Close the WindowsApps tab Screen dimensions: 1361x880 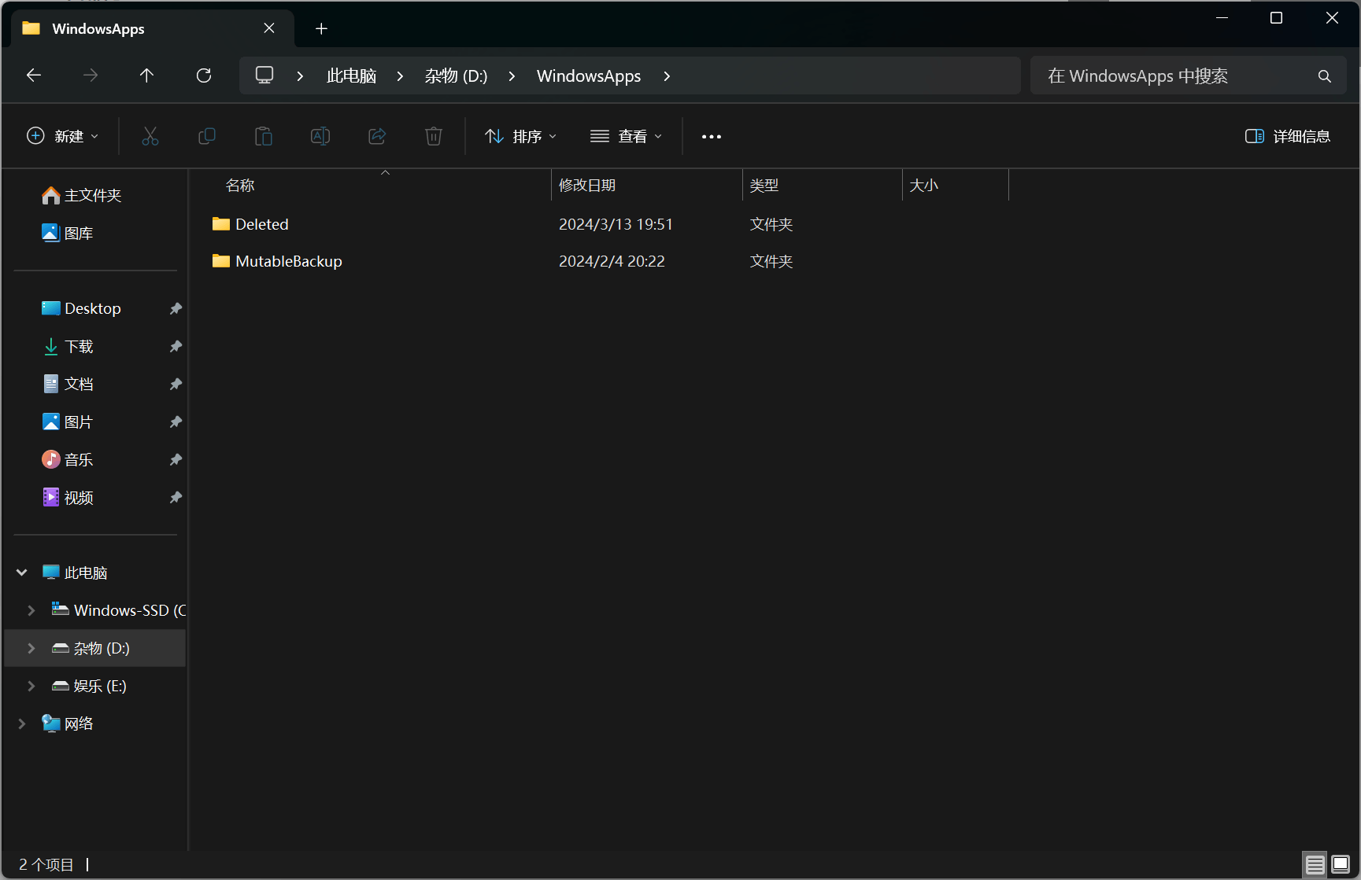(269, 28)
